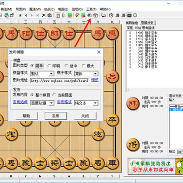
Task: Step back one move with blue left arrow
Action: tap(26, 15)
